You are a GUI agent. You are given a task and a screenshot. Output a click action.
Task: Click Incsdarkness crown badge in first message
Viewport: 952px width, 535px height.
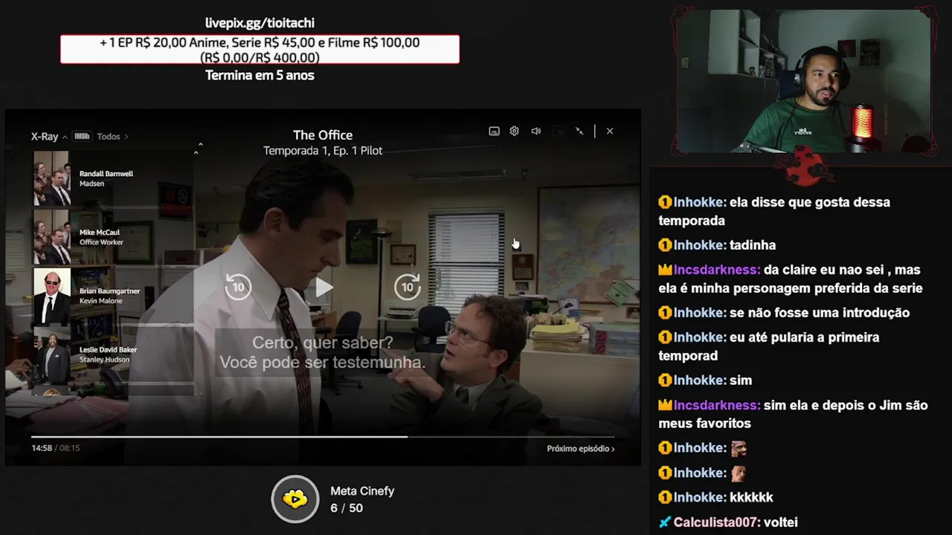click(x=665, y=270)
